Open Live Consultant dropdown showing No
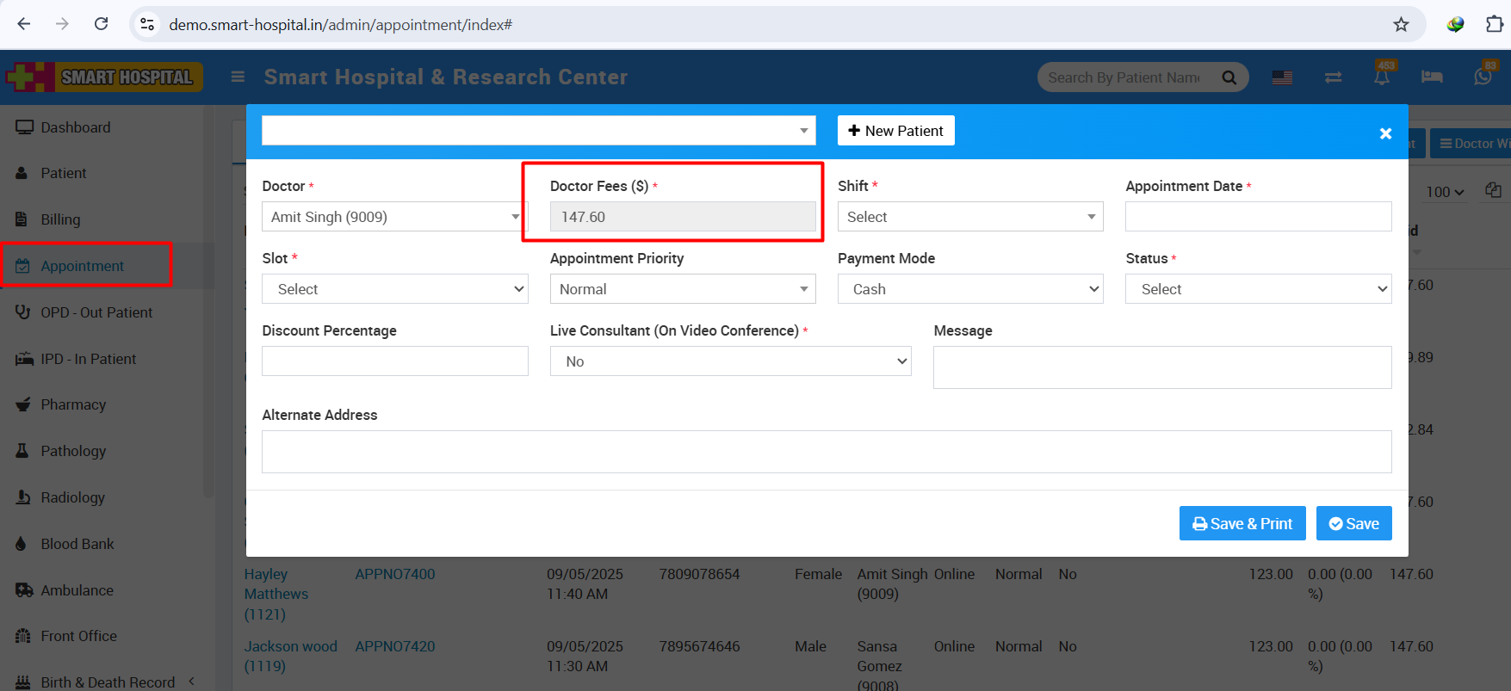This screenshot has width=1511, height=691. (730, 361)
